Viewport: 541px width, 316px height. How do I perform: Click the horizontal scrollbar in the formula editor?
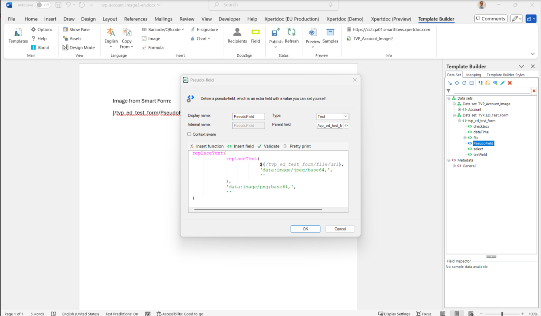(258, 209)
